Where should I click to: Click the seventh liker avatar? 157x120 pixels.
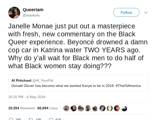point(110,108)
